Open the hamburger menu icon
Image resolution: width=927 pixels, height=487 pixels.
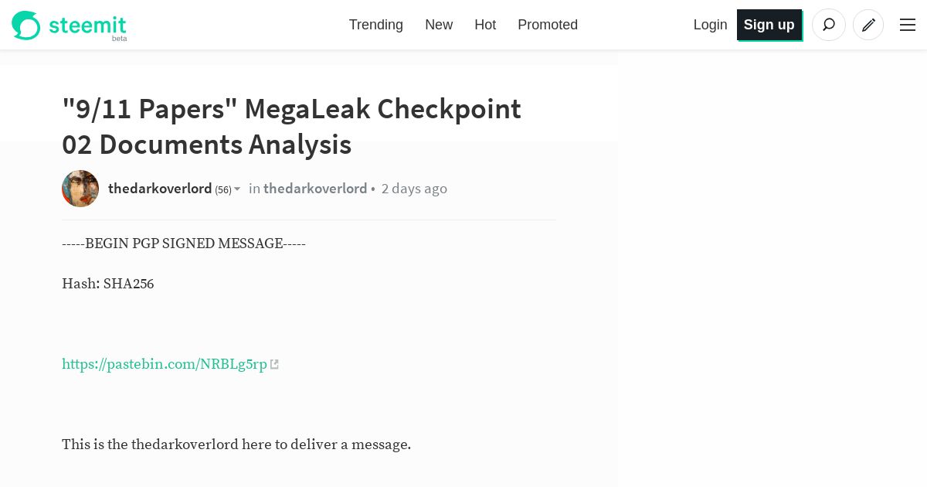point(908,25)
